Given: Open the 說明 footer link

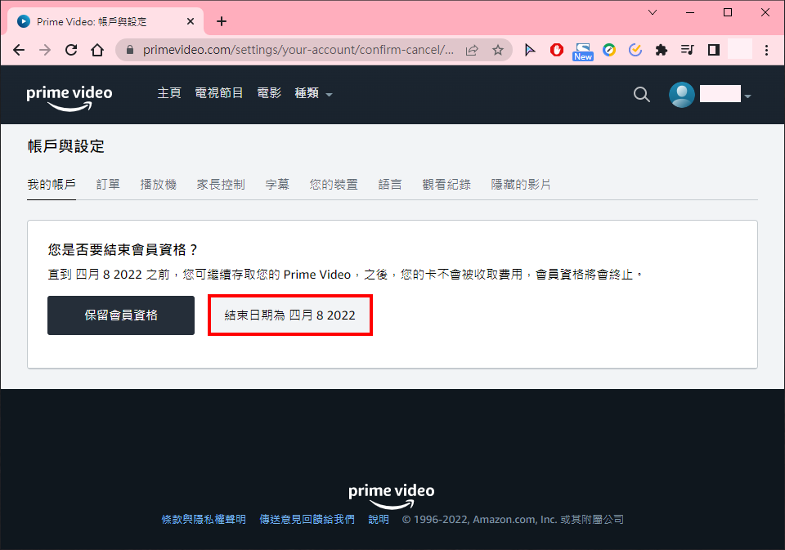Looking at the screenshot, I should tap(379, 520).
